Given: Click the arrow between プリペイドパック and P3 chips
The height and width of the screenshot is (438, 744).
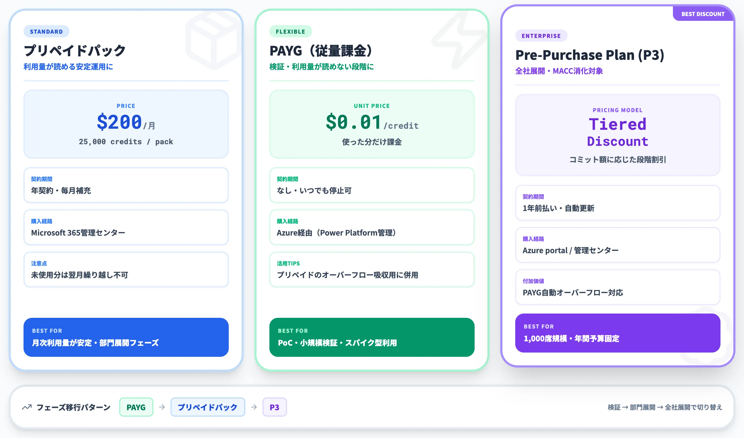Looking at the screenshot, I should point(254,407).
